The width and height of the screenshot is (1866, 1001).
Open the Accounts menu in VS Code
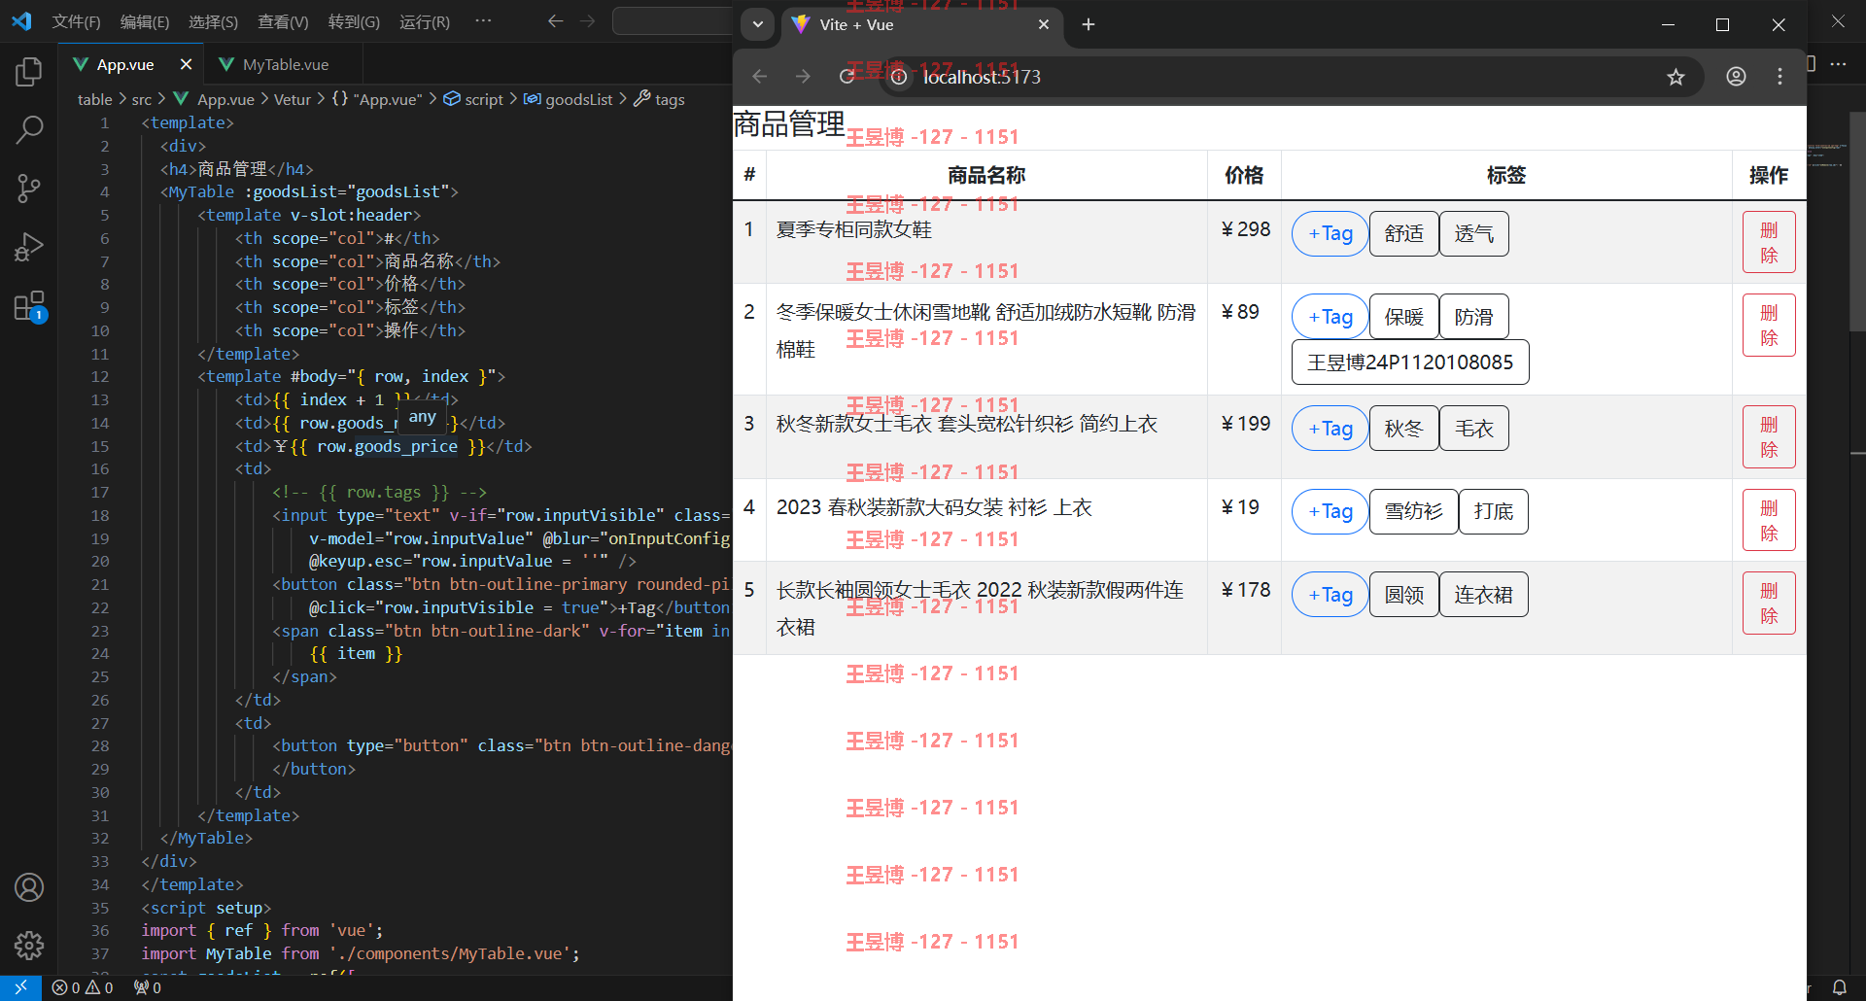tap(29, 887)
